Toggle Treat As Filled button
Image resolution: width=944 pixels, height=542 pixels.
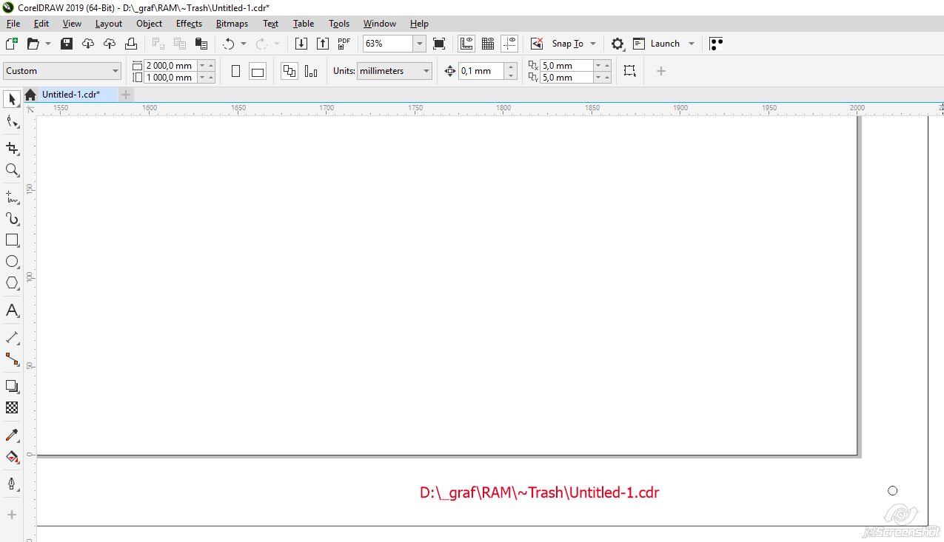point(629,71)
